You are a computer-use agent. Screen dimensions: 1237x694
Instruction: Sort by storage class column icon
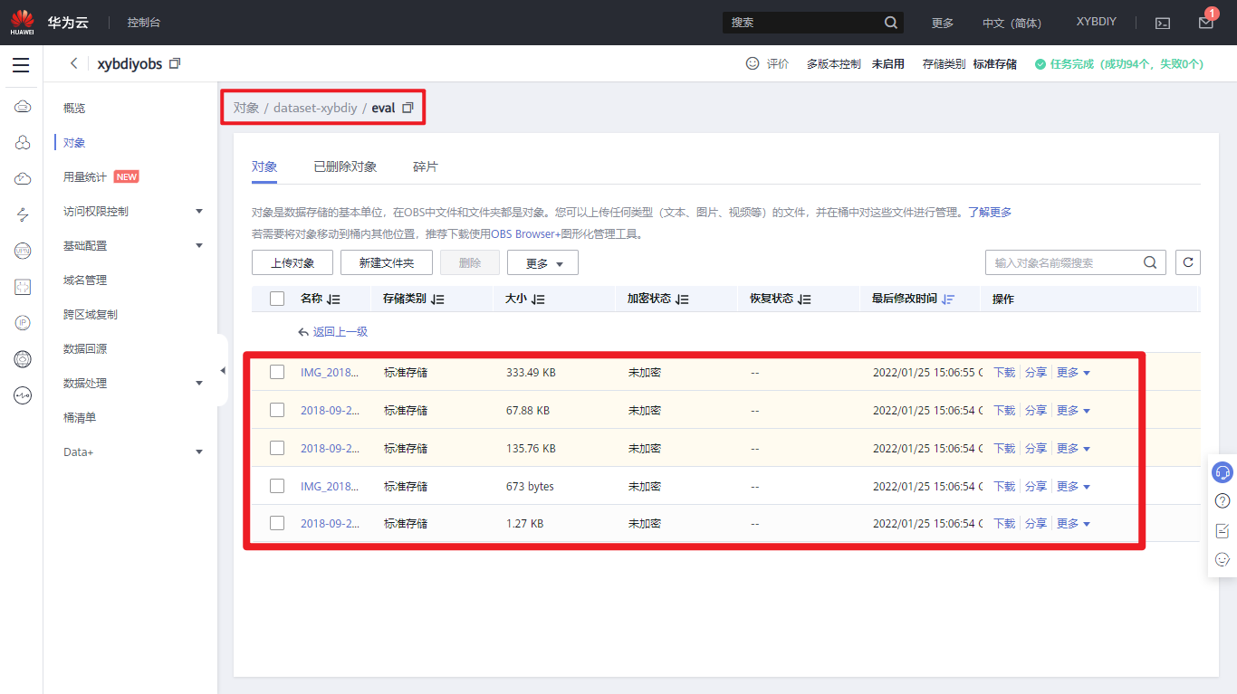[437, 299]
